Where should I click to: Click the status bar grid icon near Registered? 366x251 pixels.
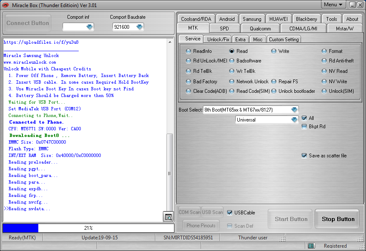tap(311, 246)
